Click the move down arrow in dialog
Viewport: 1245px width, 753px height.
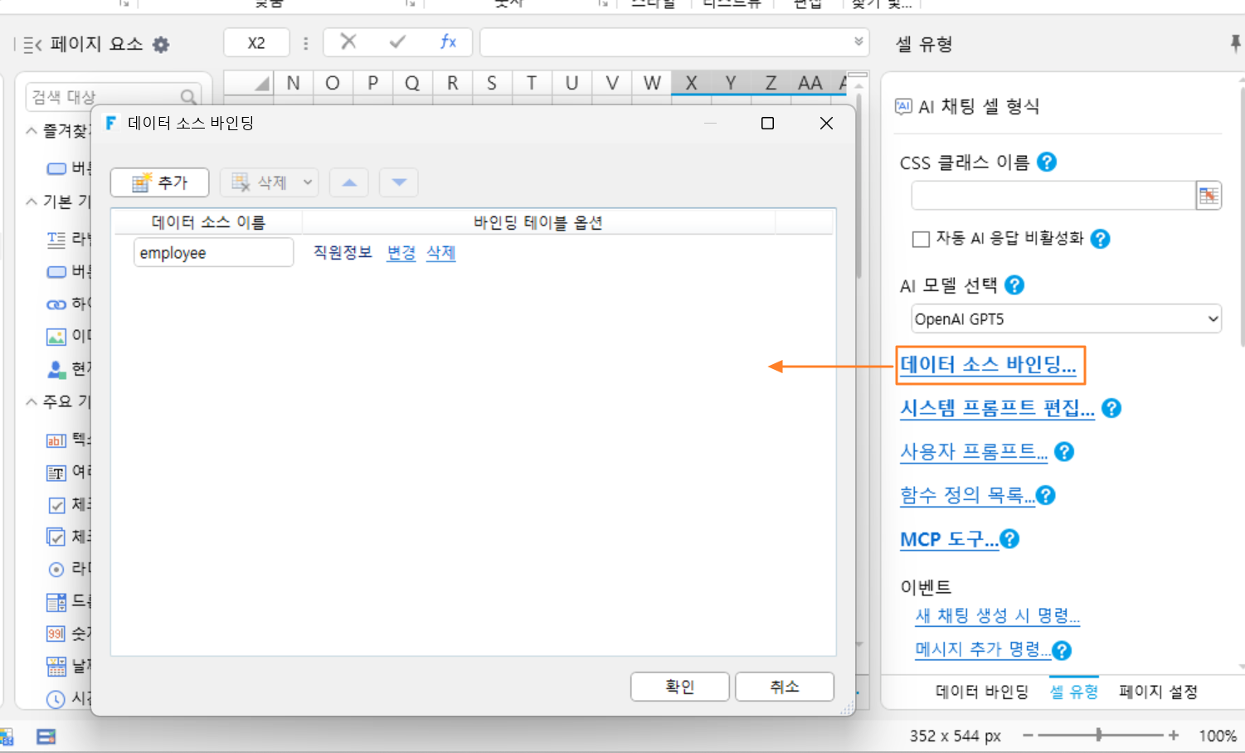click(399, 182)
